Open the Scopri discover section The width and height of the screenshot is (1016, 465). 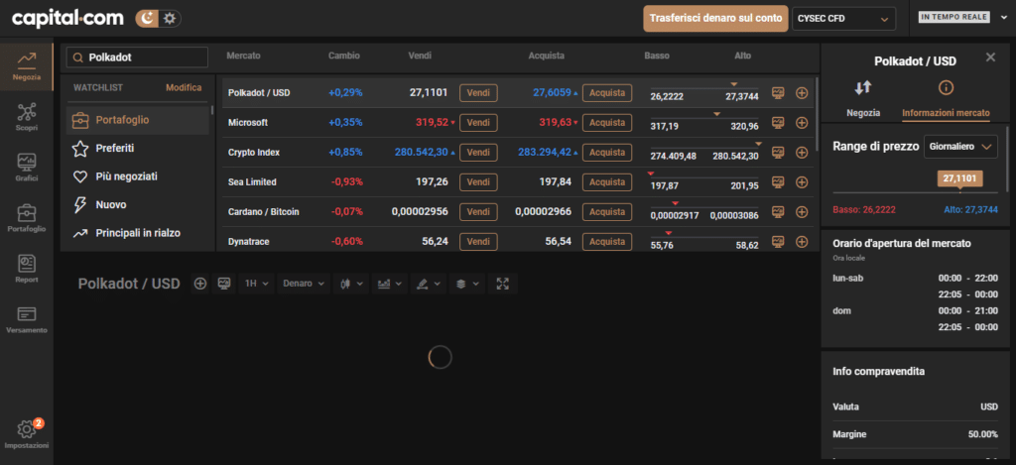27,118
